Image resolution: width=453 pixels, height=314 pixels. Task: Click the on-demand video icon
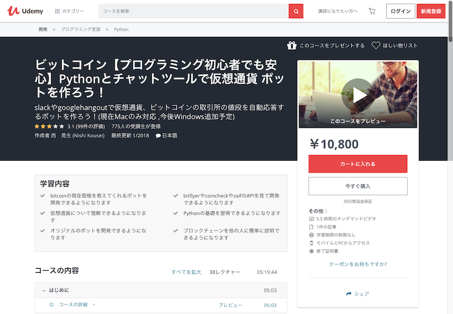[x=311, y=219]
